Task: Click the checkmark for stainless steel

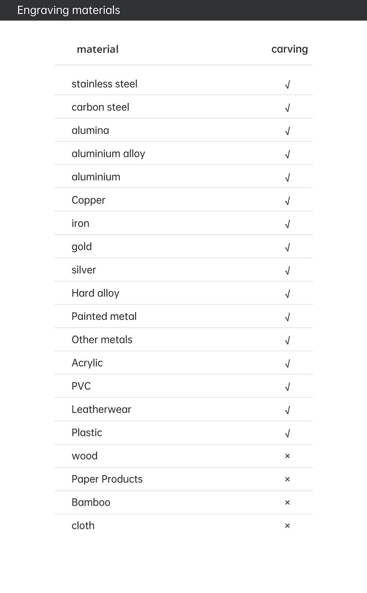Action: pos(287,85)
